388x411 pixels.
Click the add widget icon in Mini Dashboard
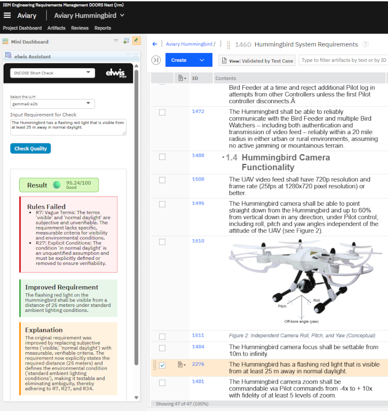pyautogui.click(x=126, y=41)
